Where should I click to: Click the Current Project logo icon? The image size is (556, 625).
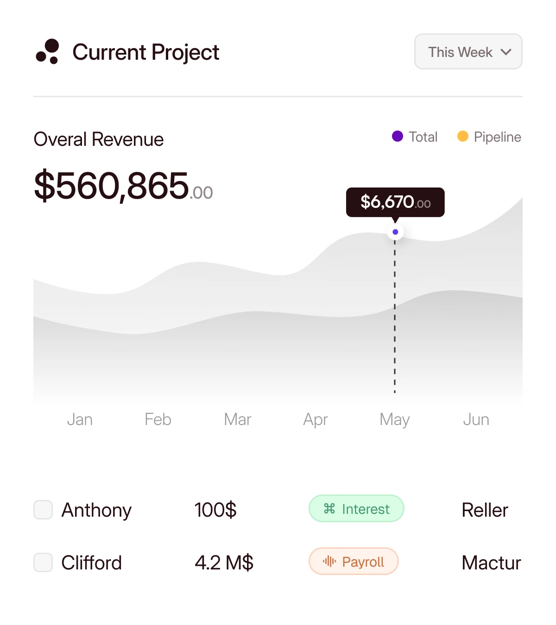[x=48, y=51]
